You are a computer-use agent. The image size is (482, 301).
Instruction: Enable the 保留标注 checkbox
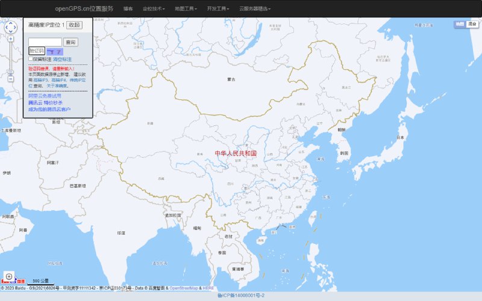click(x=31, y=59)
